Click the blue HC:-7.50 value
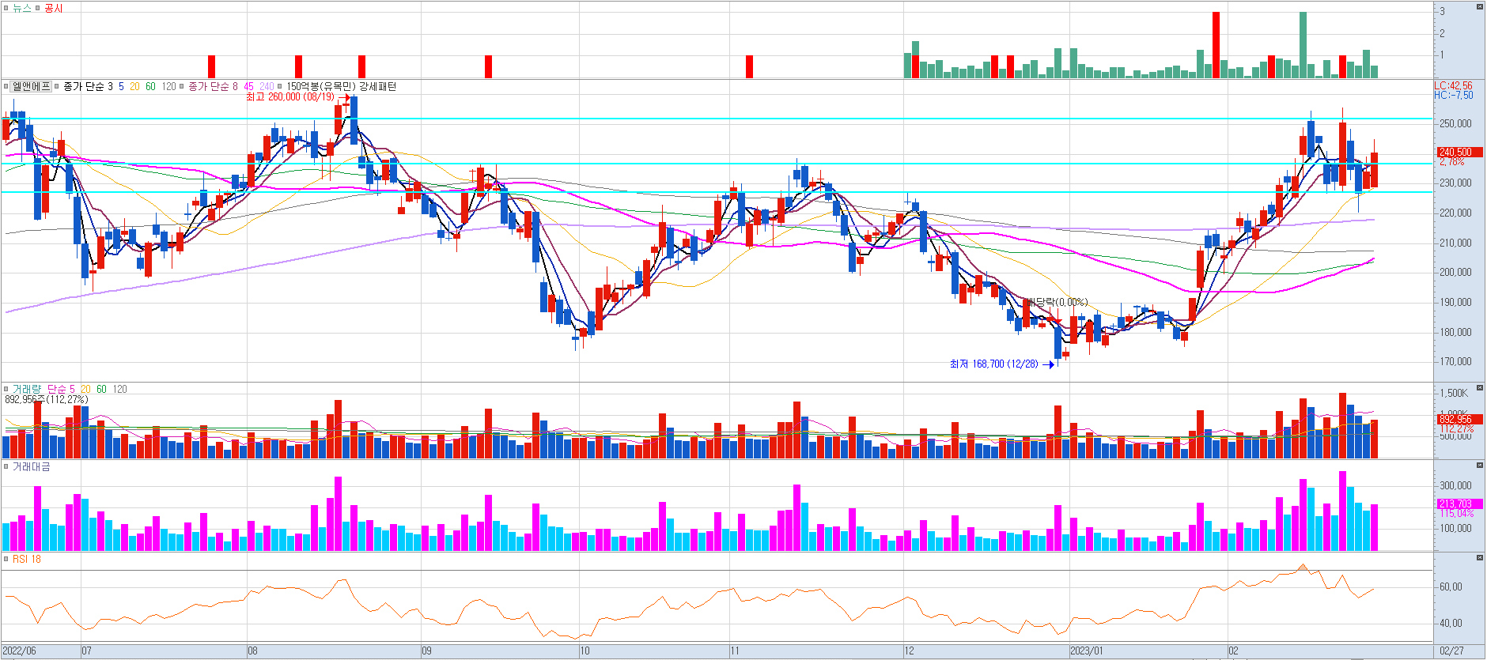This screenshot has height=660, width=1487. tap(1454, 95)
